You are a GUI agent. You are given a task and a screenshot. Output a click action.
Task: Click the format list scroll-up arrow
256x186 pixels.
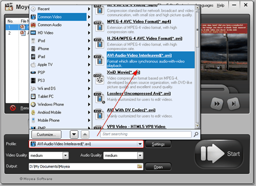(x=197, y=8)
